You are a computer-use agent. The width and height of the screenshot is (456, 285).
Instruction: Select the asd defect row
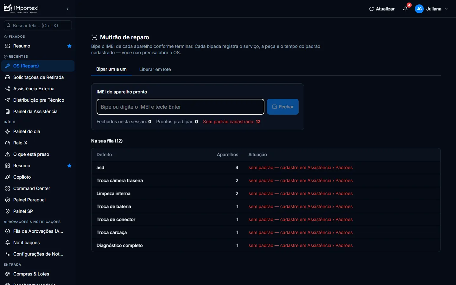click(x=266, y=168)
